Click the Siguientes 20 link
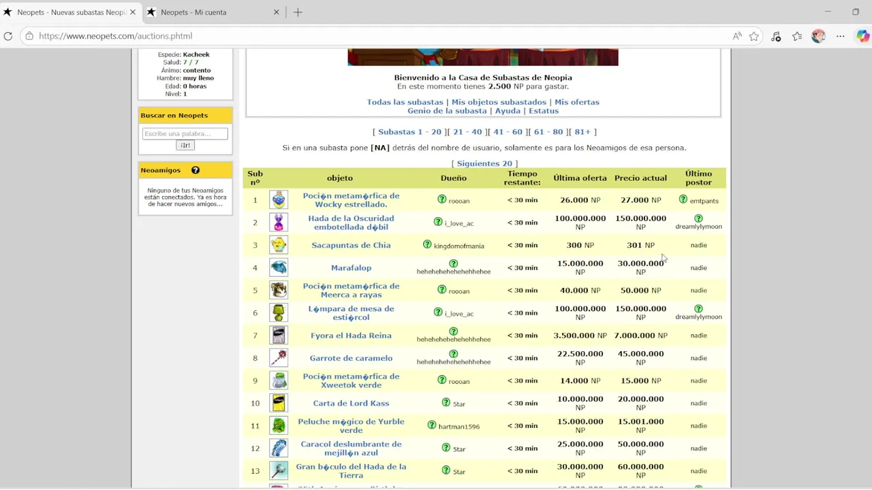Image resolution: width=872 pixels, height=490 pixels. (x=484, y=163)
